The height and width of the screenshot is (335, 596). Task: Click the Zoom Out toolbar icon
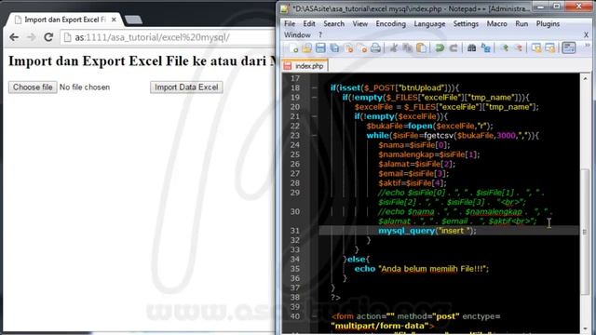coord(518,47)
